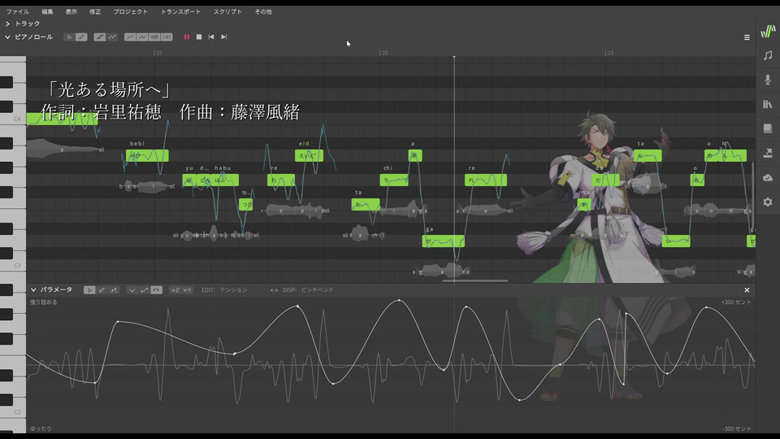Open the その他 menu
The width and height of the screenshot is (780, 439).
point(263,11)
